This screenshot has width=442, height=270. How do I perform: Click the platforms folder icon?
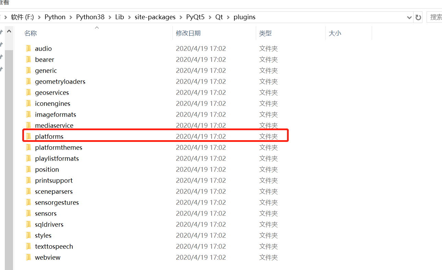(x=28, y=136)
